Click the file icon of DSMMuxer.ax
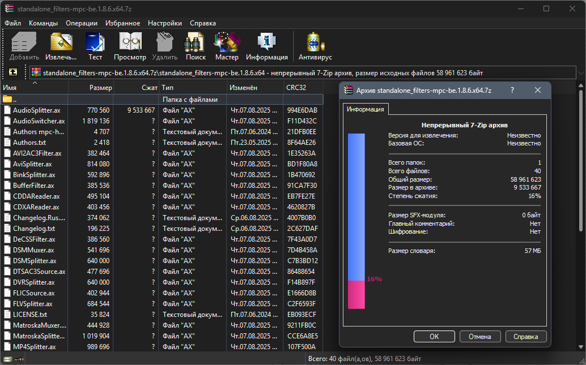The height and width of the screenshot is (365, 586). point(7,250)
